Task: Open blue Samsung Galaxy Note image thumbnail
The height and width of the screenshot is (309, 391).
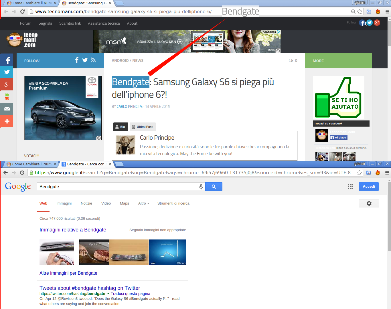Action: [x=167, y=252]
